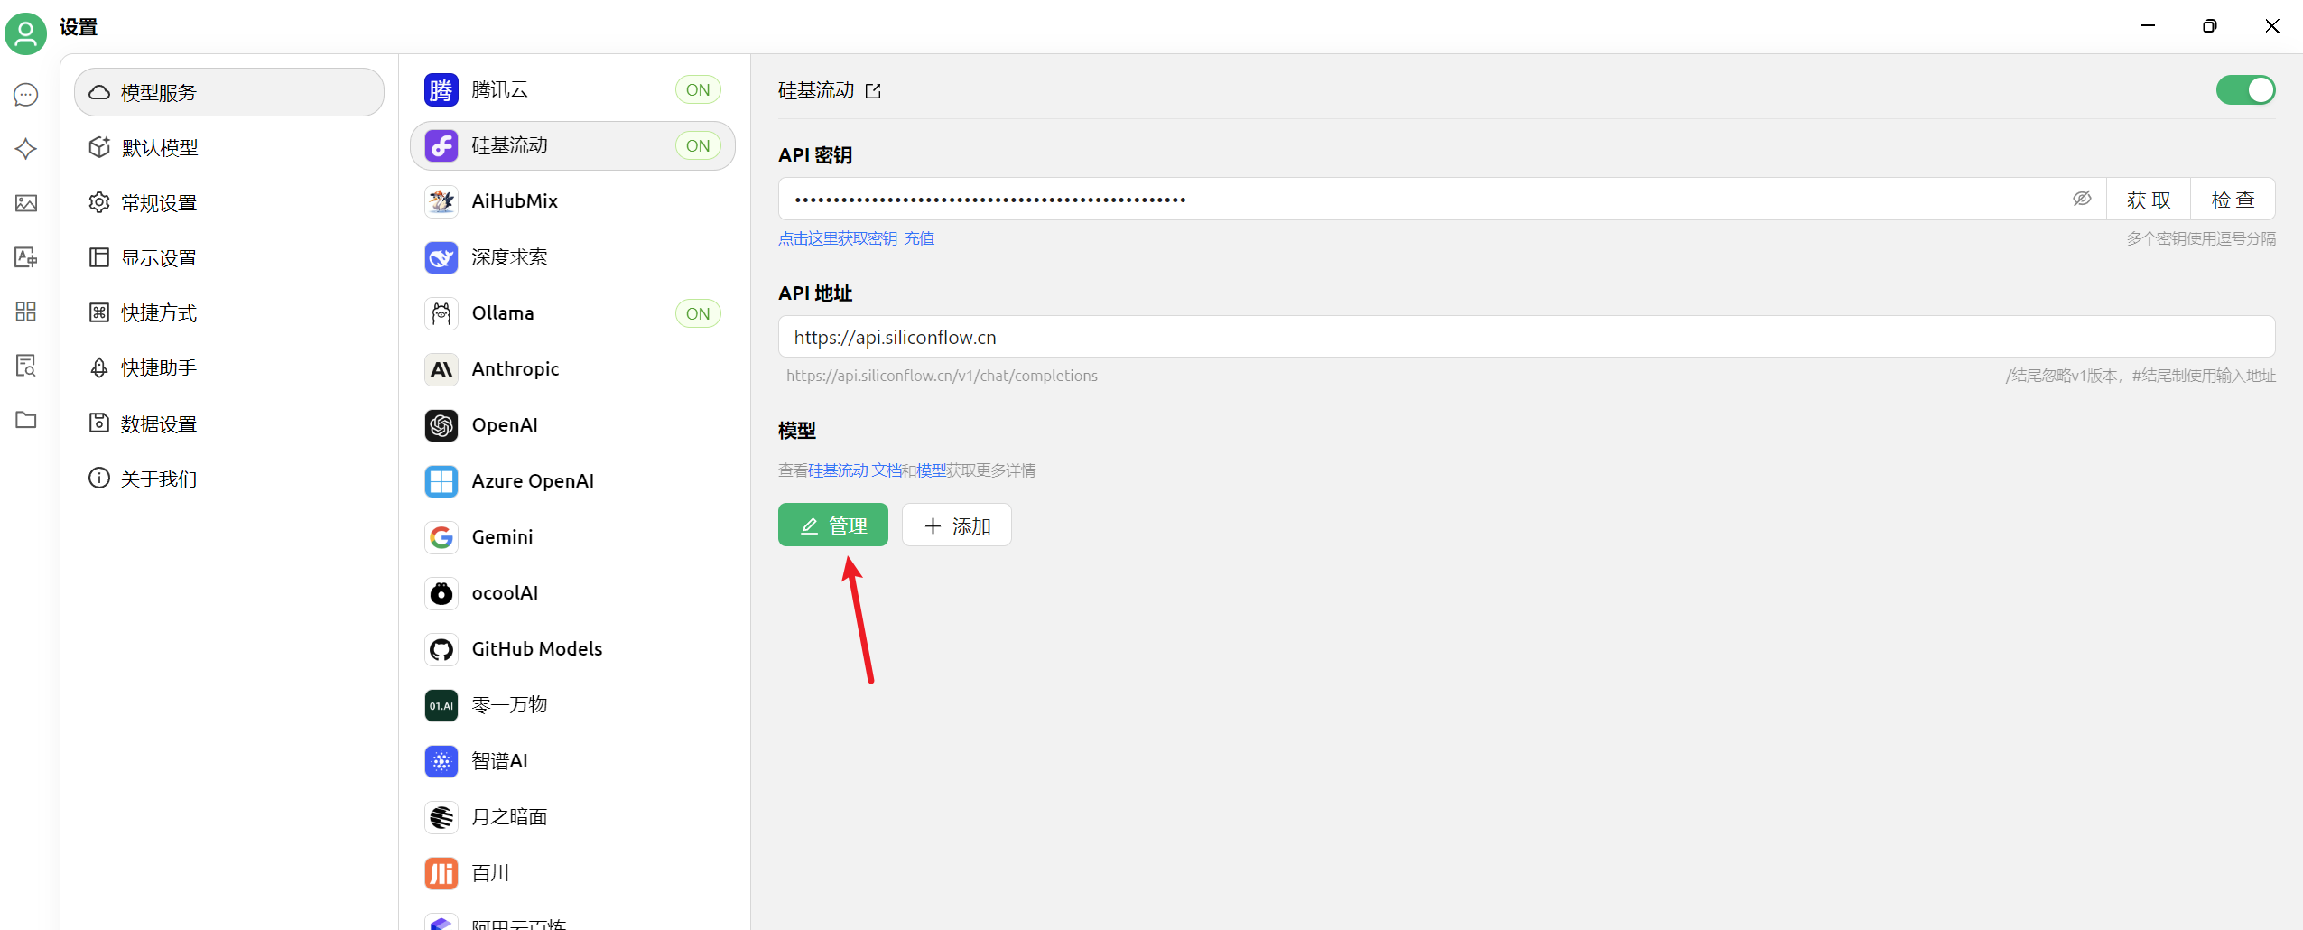Click the 硅基流动 title in the header
This screenshot has height=930, width=2303.
[x=816, y=90]
